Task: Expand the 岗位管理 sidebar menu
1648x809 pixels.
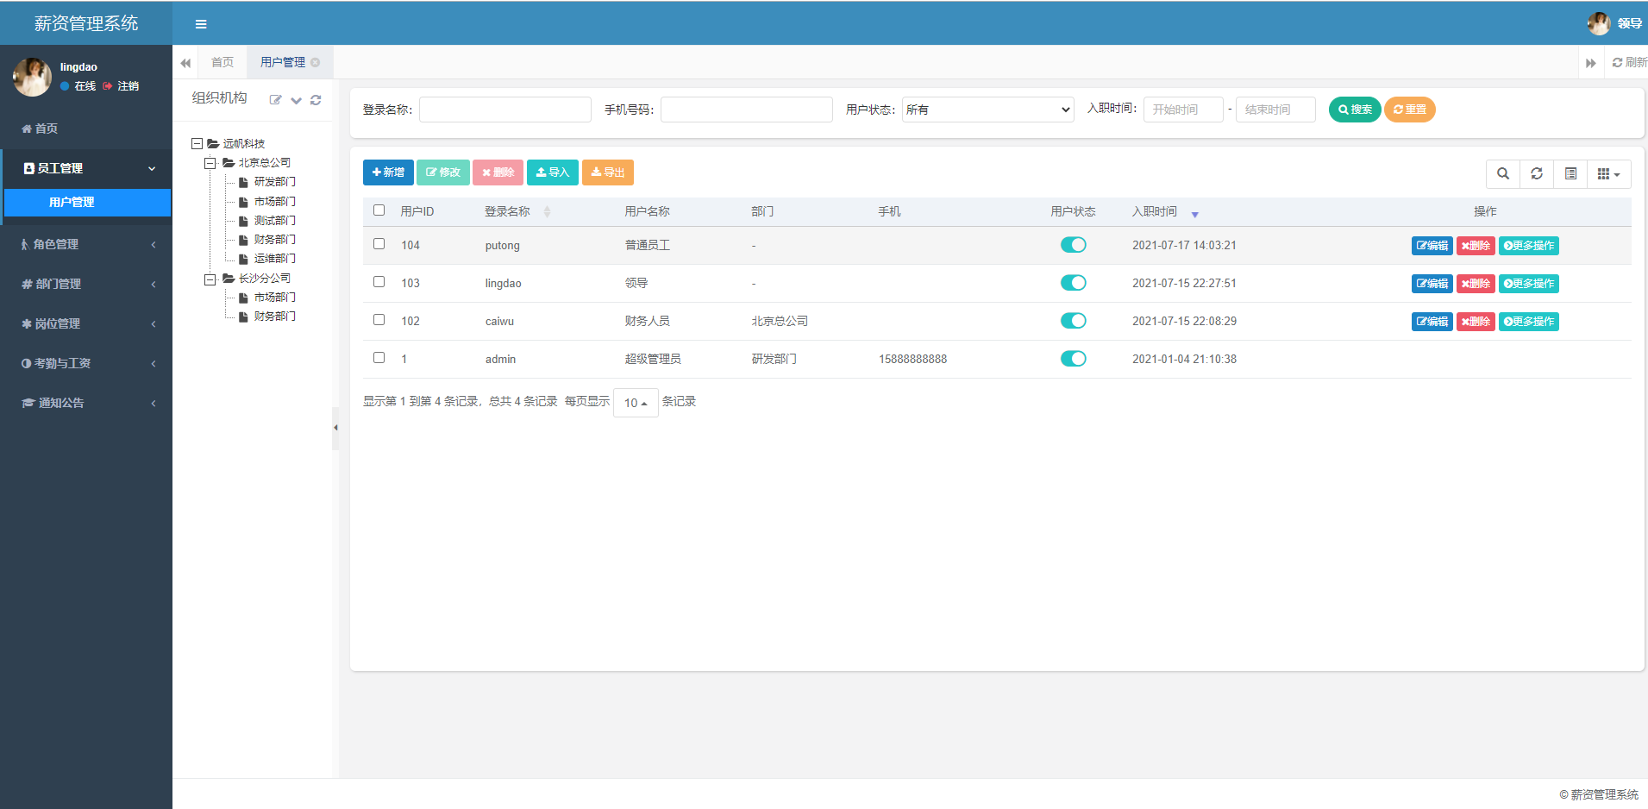Action: tap(86, 323)
